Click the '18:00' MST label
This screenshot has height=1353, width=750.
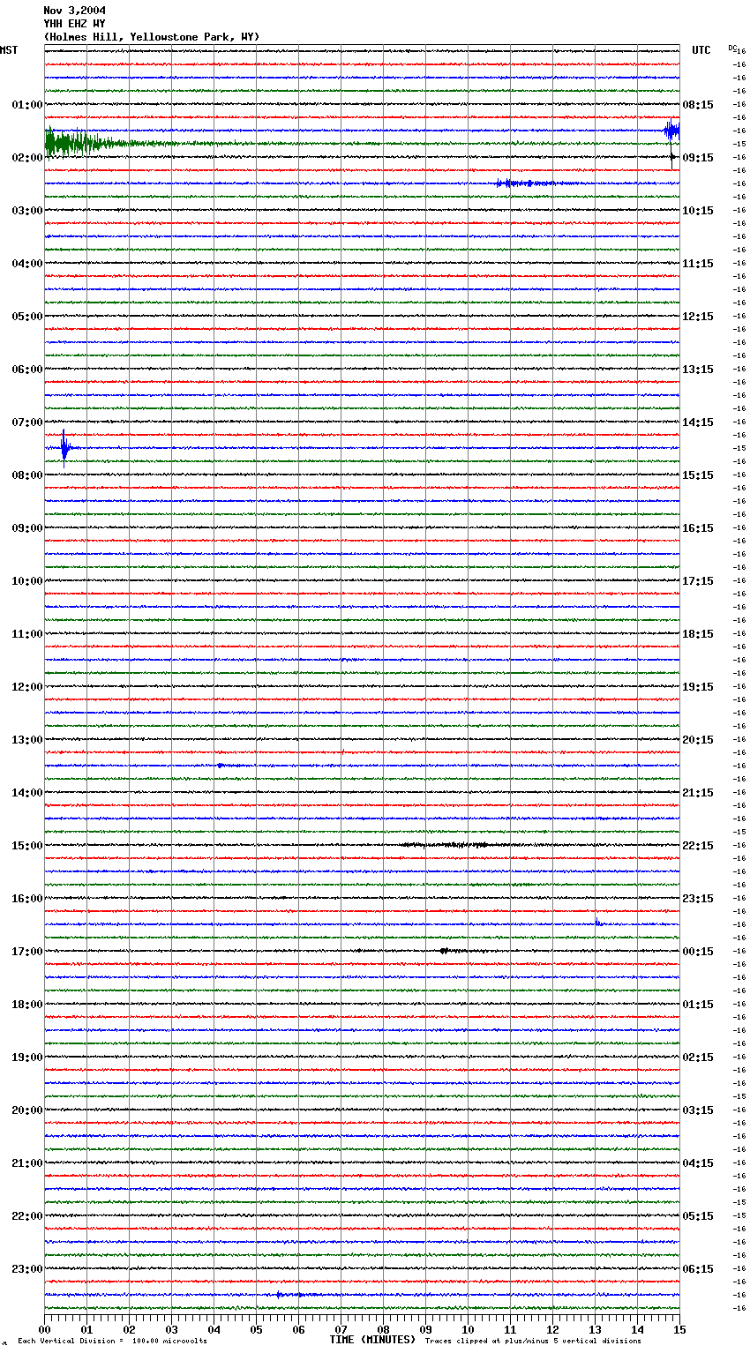tap(27, 1005)
